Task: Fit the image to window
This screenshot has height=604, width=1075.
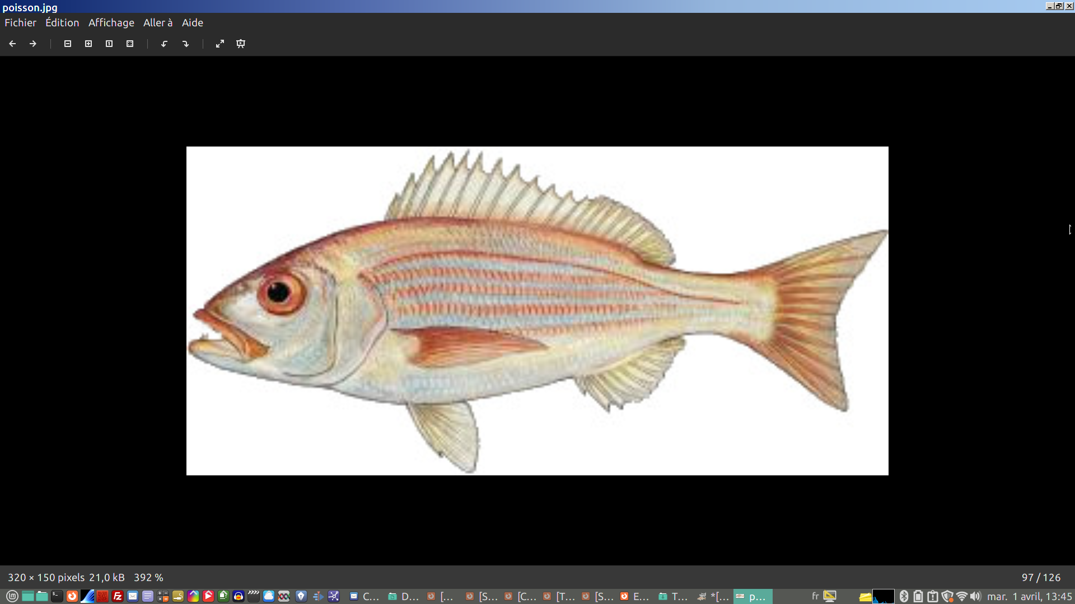Action: tap(130, 44)
